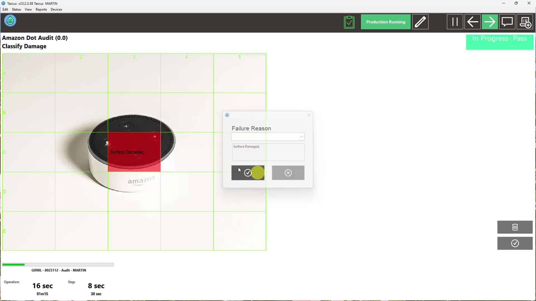This screenshot has width=536, height=301.
Task: Click the Production Running button
Action: click(x=386, y=22)
